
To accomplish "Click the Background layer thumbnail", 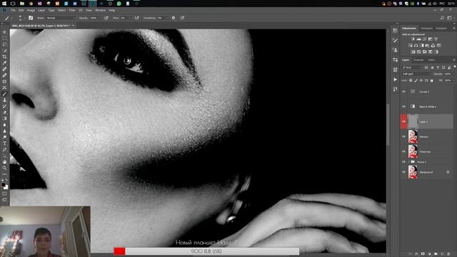I will coord(413,172).
